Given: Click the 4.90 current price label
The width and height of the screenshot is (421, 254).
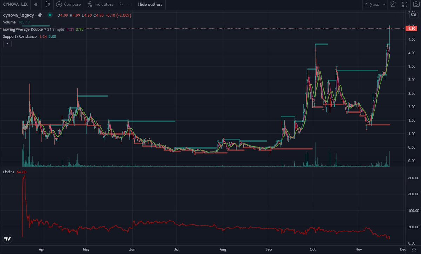Looking at the screenshot, I should pyautogui.click(x=412, y=29).
